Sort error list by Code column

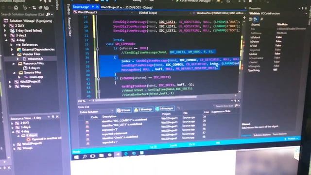coord(94,117)
